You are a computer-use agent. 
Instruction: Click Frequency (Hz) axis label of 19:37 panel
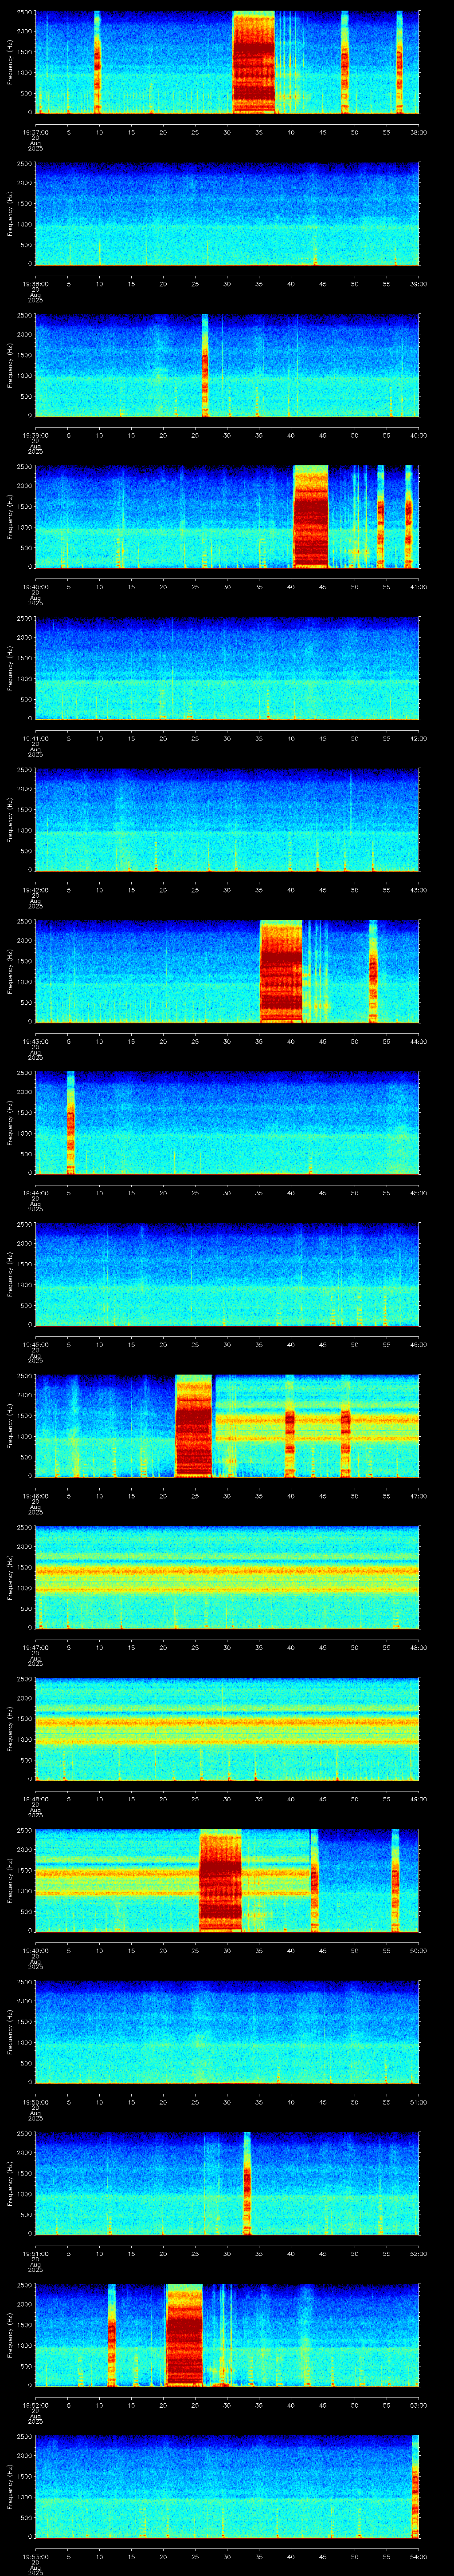[10, 62]
